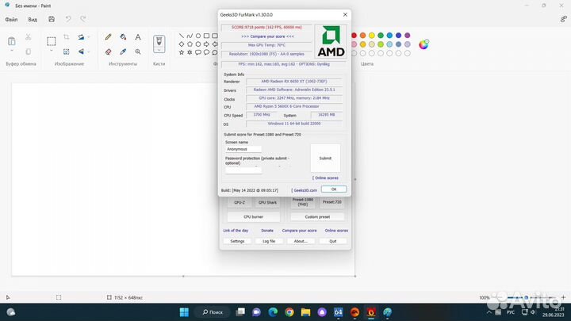
Task: Pick the pentagon shape
Action: (x=190, y=44)
